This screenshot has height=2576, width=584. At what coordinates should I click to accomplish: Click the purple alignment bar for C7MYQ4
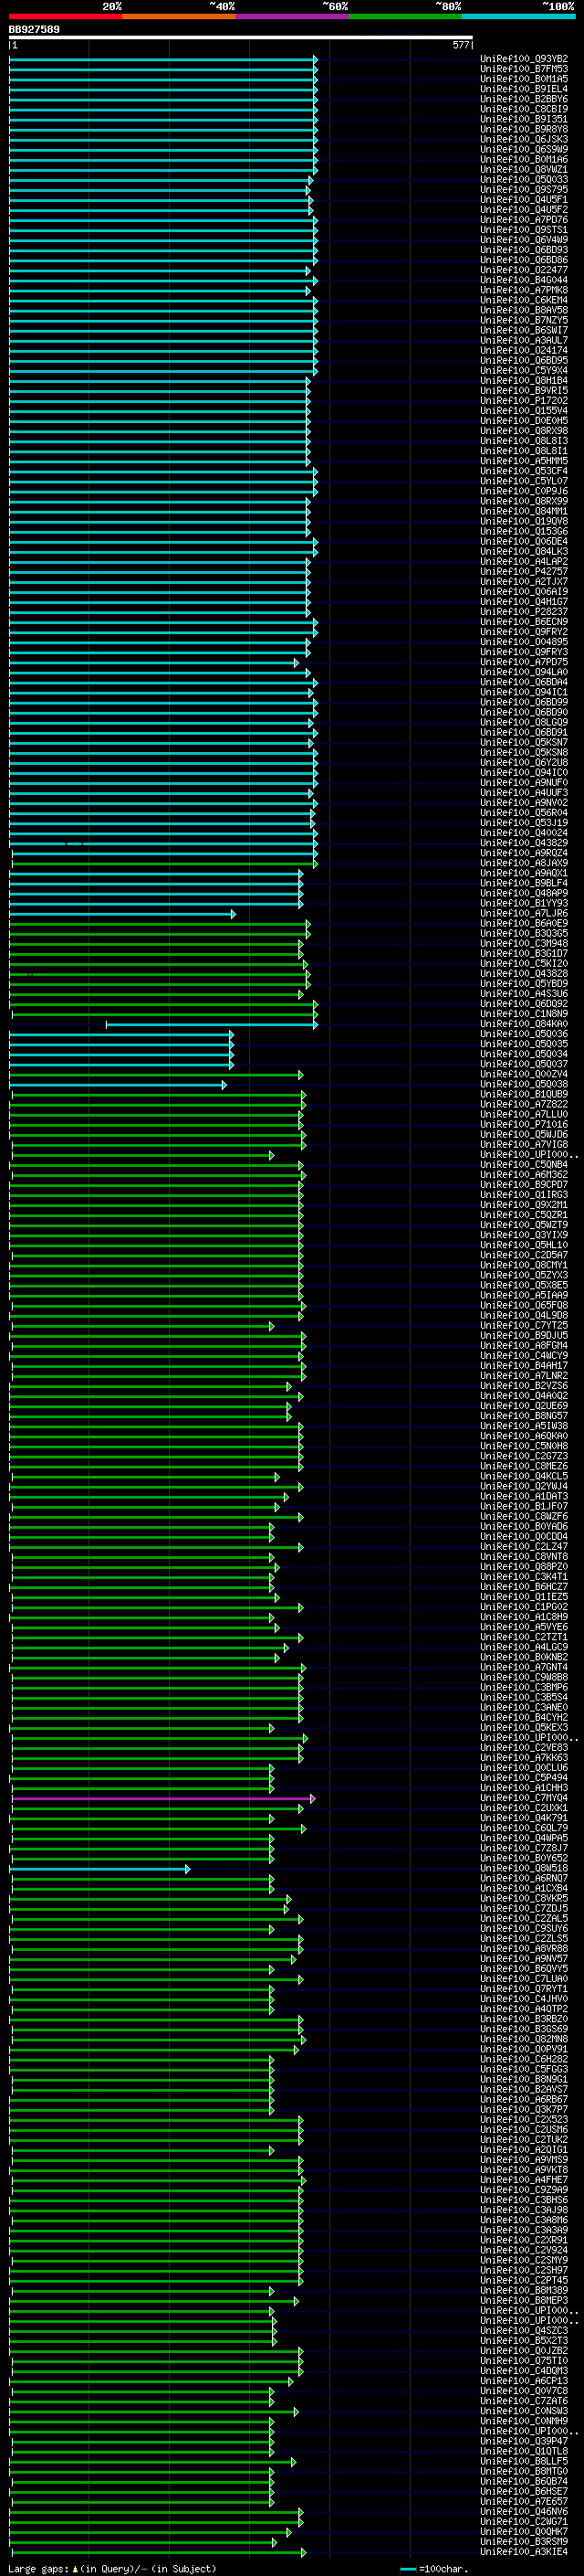click(x=162, y=1799)
